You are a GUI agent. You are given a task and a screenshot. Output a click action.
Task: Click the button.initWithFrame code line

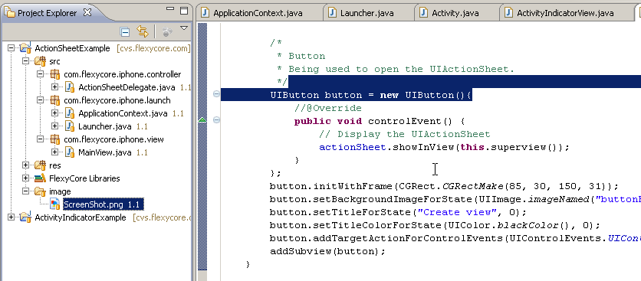(445, 187)
